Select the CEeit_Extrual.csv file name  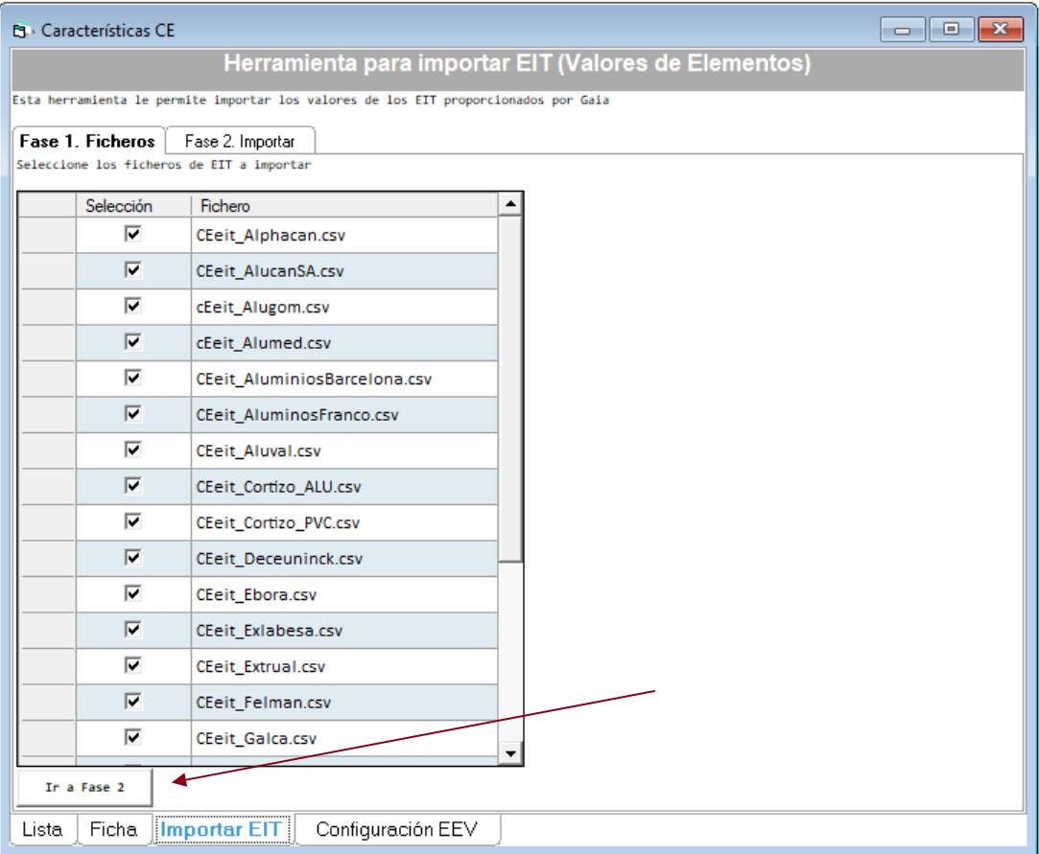343,667
